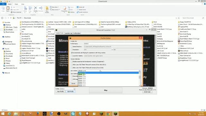Open the Easy access dropdown in the ribbon
Viewport: 206px width, 116px height.
pos(55,10)
